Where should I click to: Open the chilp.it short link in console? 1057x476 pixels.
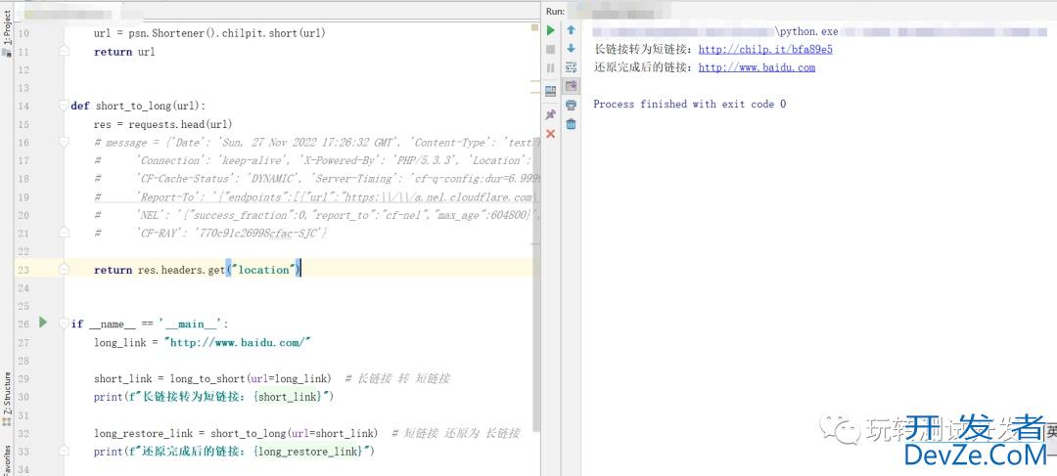(764, 49)
